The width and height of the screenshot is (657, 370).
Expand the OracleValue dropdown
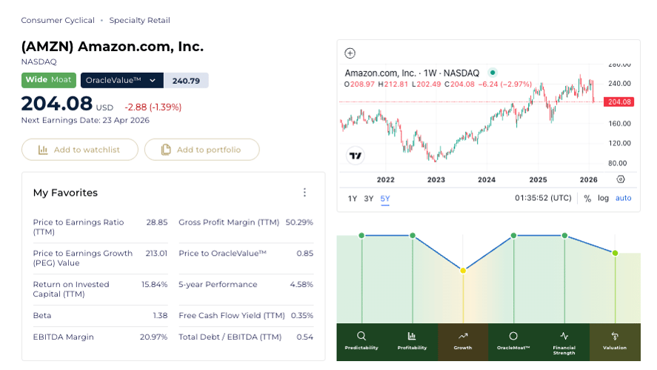153,80
